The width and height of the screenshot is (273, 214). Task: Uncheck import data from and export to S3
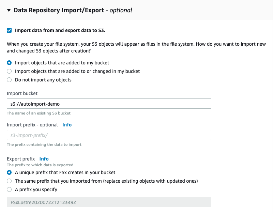pyautogui.click(x=9, y=30)
